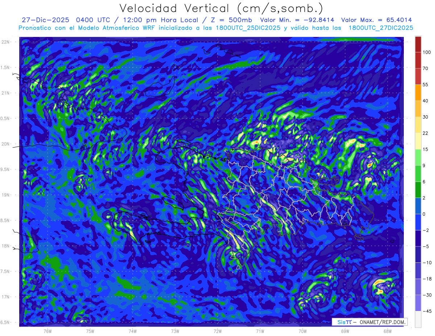
Task: Click the "Valor Min. = -92.8414" text
Action: pyautogui.click(x=297, y=20)
